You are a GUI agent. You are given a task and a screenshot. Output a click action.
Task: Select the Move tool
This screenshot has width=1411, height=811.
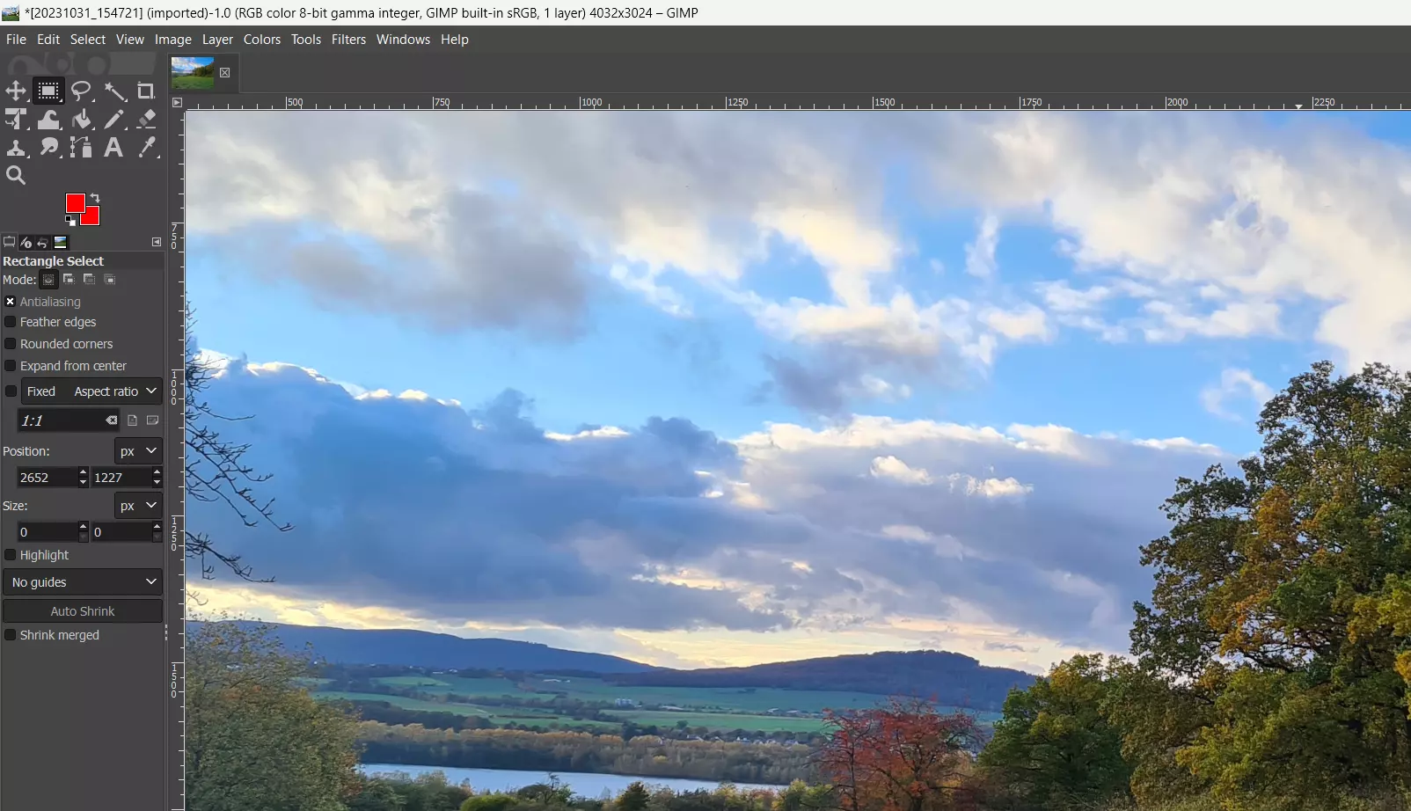pyautogui.click(x=16, y=91)
